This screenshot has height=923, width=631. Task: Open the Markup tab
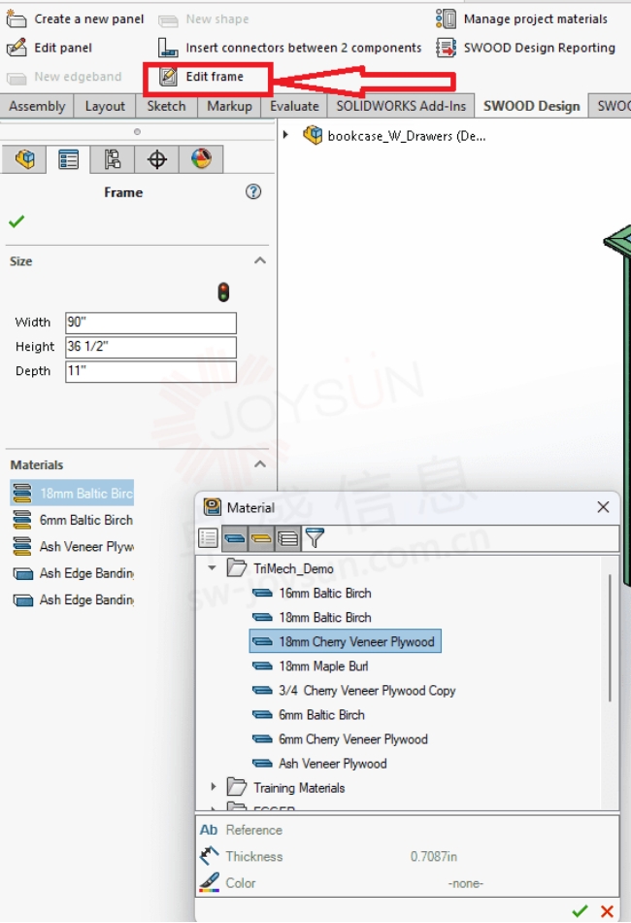point(229,106)
